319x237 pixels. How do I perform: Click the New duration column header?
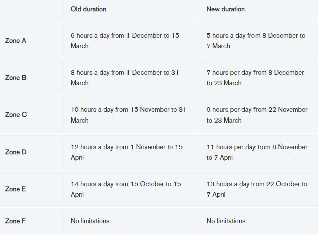point(225,9)
